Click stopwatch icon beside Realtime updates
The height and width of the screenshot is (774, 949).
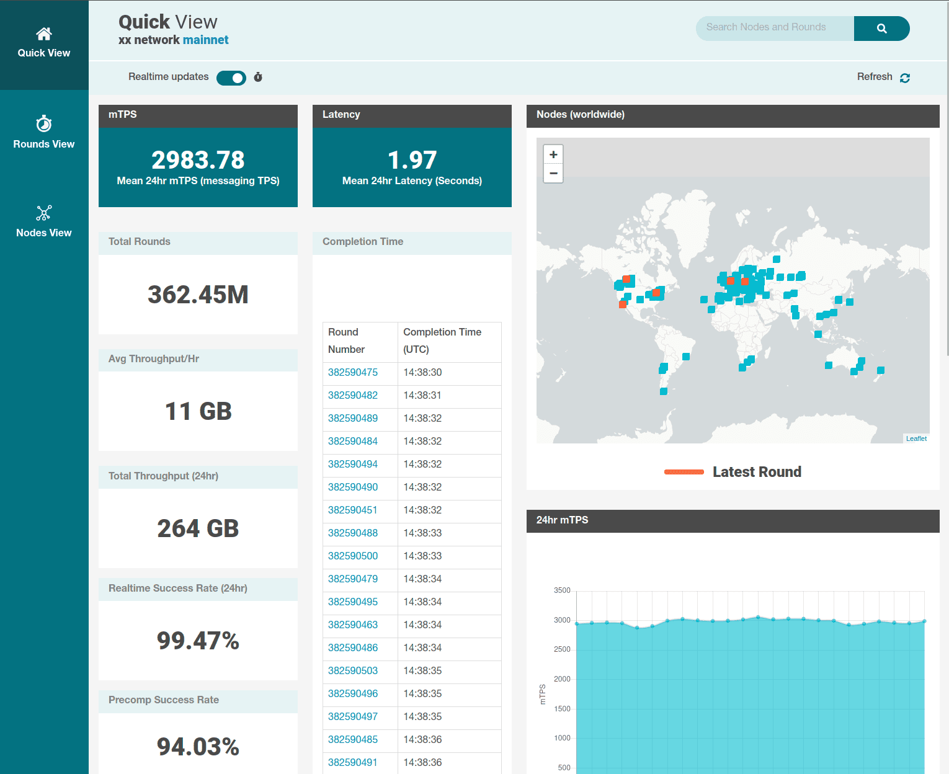[x=258, y=78]
